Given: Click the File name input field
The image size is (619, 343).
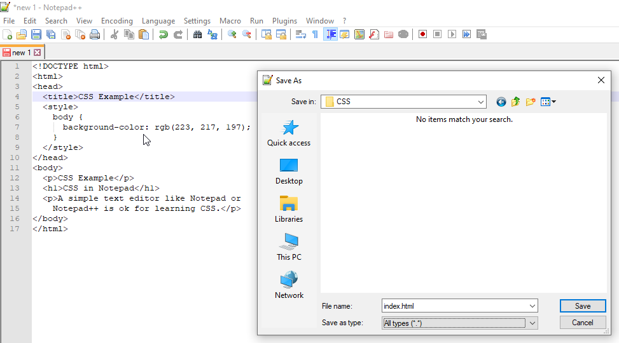Looking at the screenshot, I should coord(455,306).
